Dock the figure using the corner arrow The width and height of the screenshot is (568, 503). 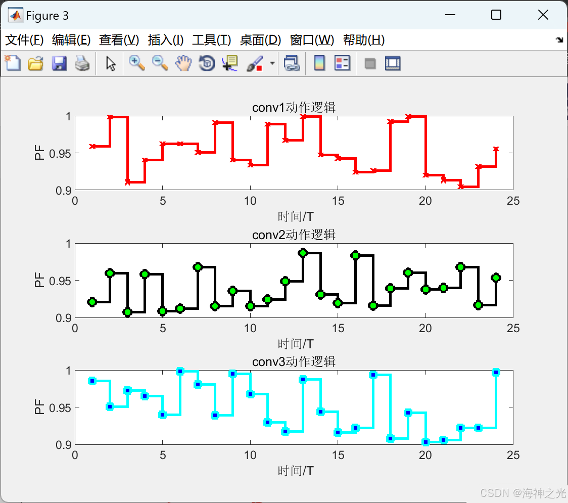tap(559, 39)
